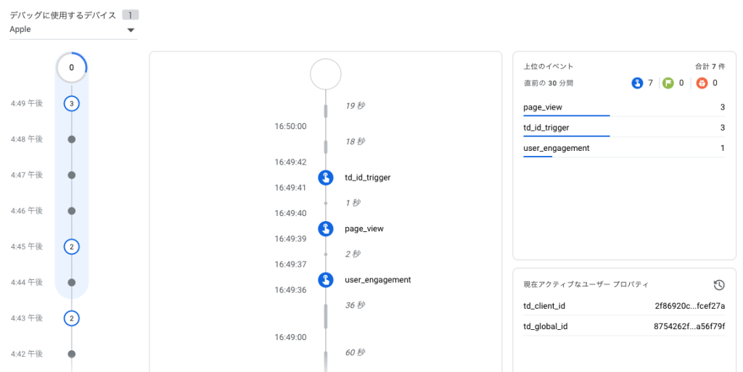Click the page_view event icon in timeline
This screenshot has height=372, width=743.
326,229
